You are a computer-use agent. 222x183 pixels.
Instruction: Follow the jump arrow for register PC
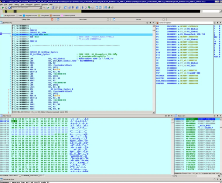178,66
